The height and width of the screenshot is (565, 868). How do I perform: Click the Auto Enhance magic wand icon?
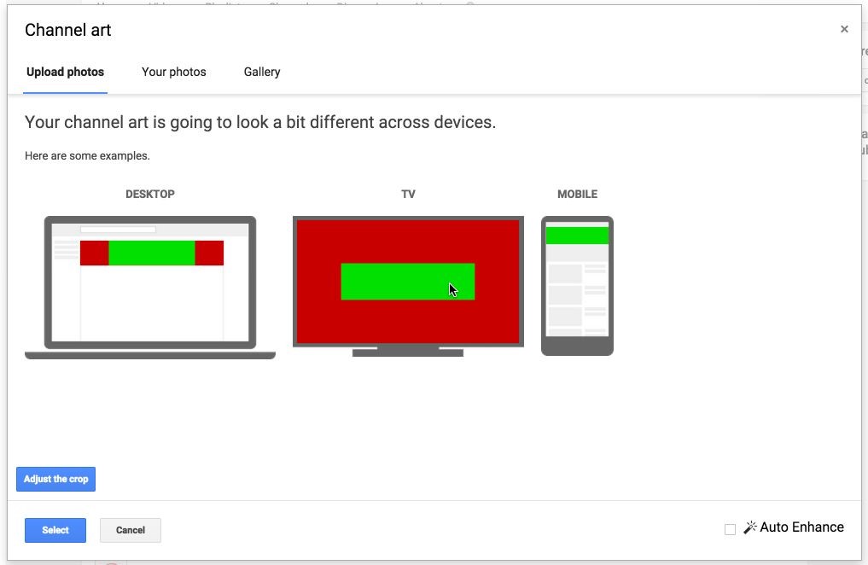coord(750,527)
